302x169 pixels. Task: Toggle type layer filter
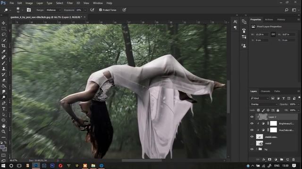pos(284,98)
